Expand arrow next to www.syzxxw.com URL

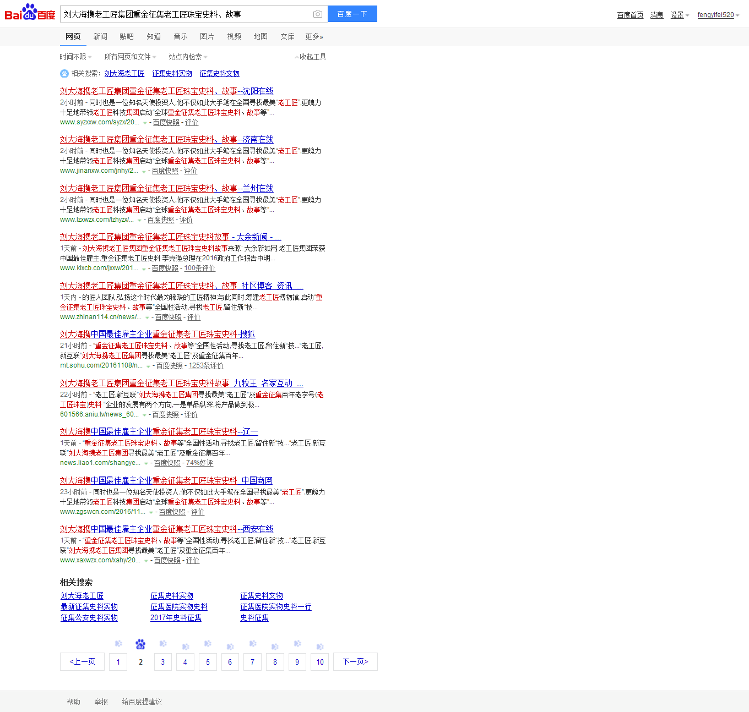tap(145, 123)
